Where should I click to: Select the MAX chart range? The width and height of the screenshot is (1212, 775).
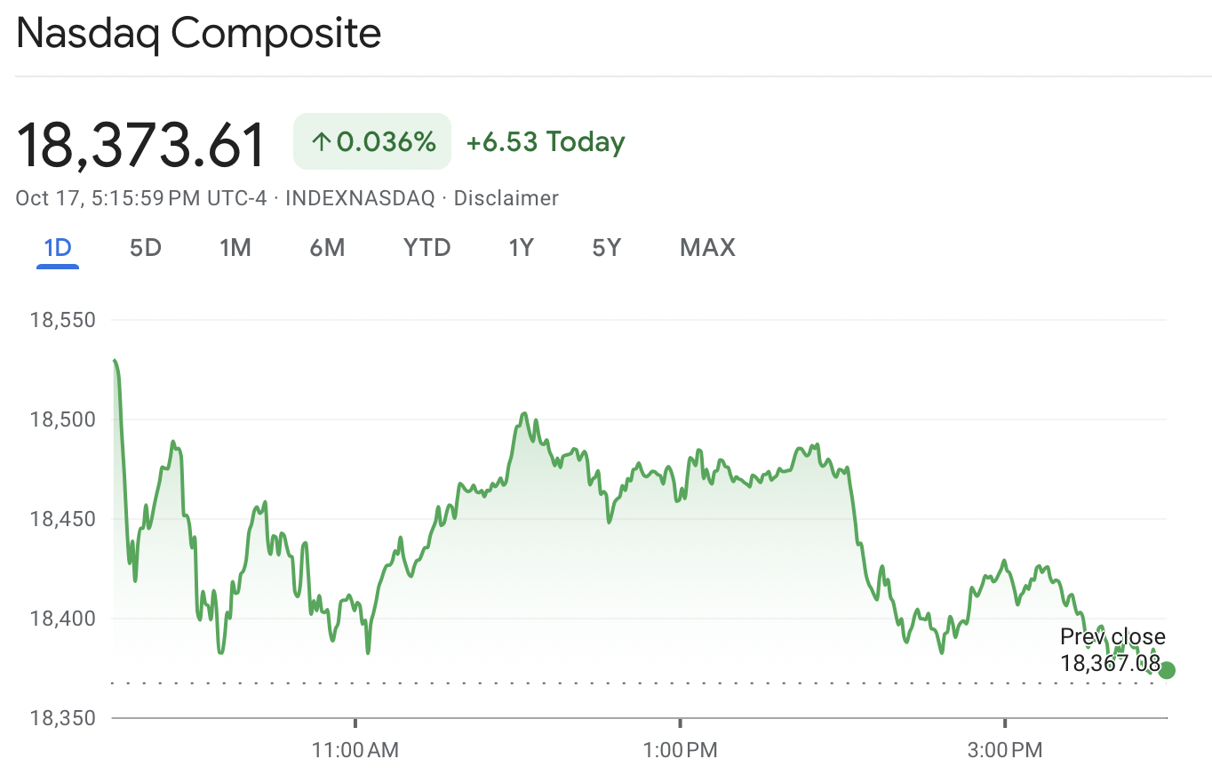(706, 247)
